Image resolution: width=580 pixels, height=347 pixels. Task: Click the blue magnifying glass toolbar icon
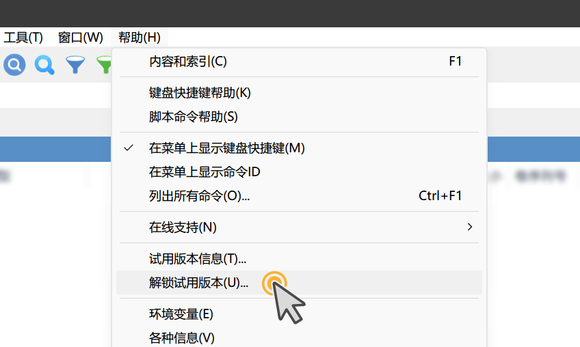(44, 65)
